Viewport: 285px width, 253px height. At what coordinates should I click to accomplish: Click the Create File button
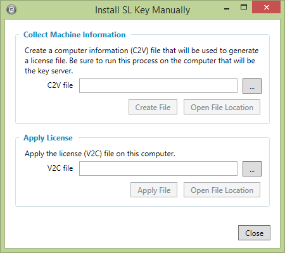153,107
